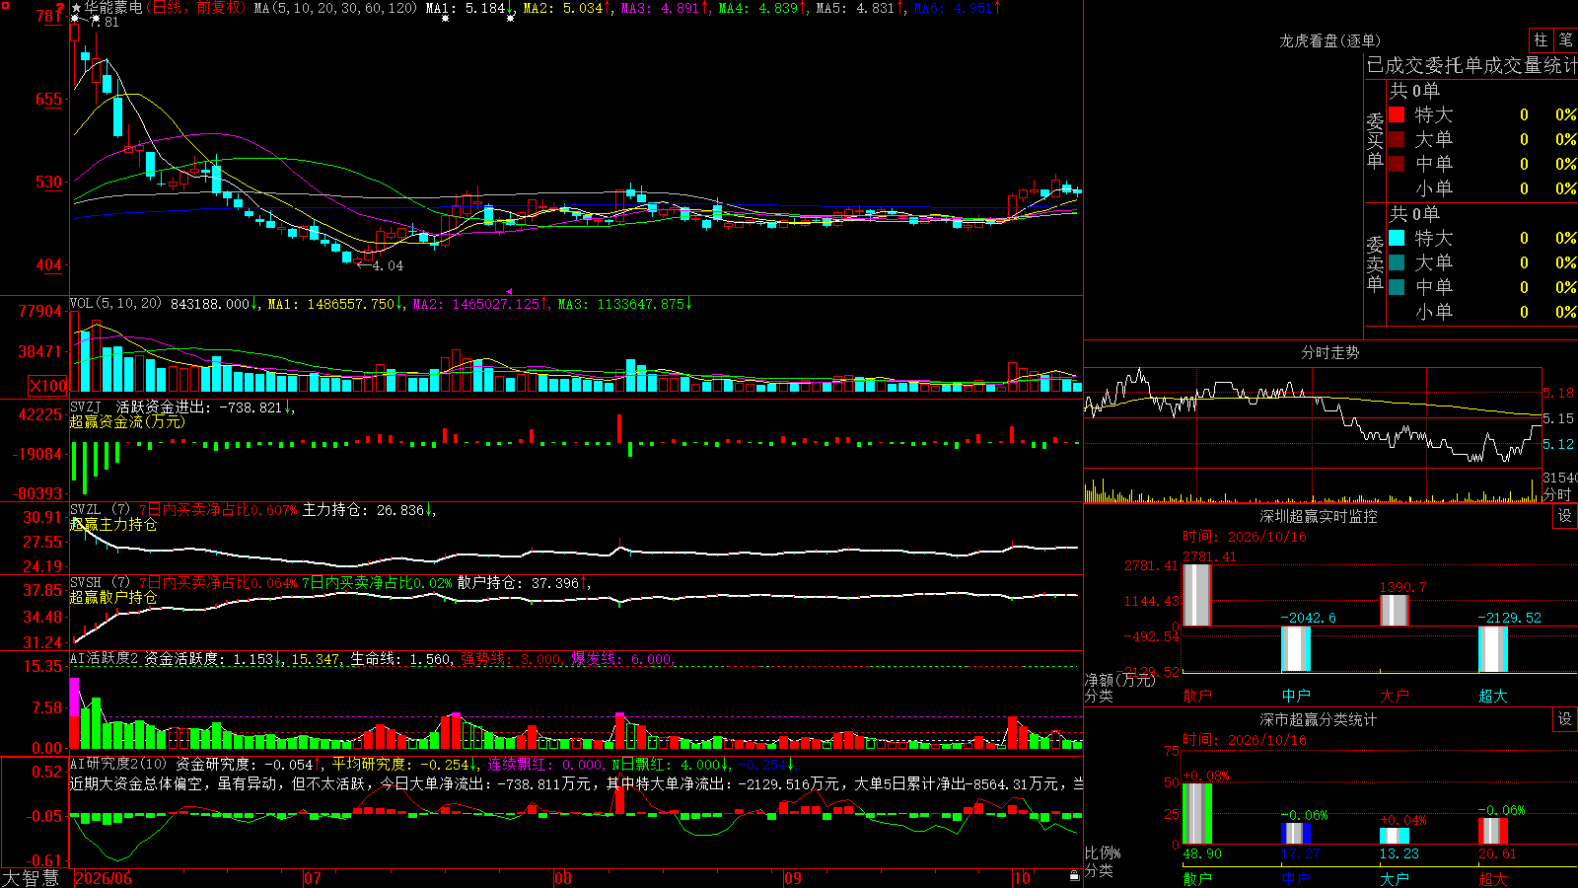Screen dimensions: 1578x888
Task: Click the 大智慧 label at bottom-left
Action: tap(31, 878)
